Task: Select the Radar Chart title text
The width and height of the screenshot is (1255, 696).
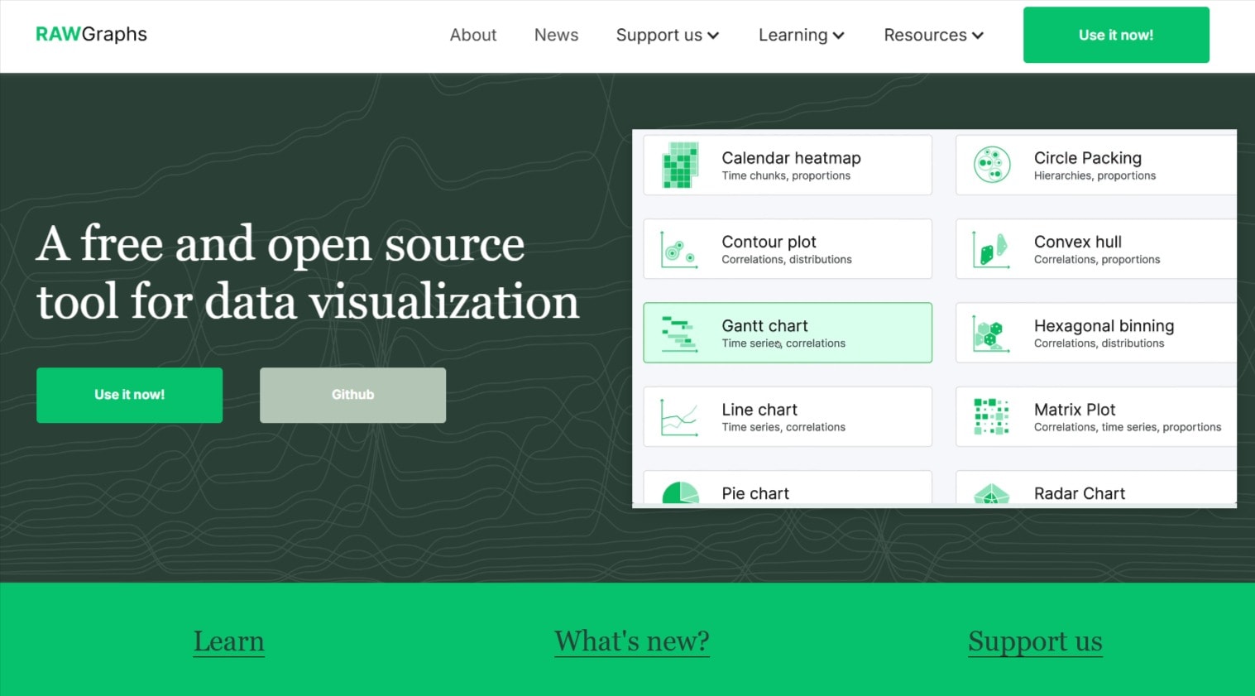Action: pos(1080,493)
